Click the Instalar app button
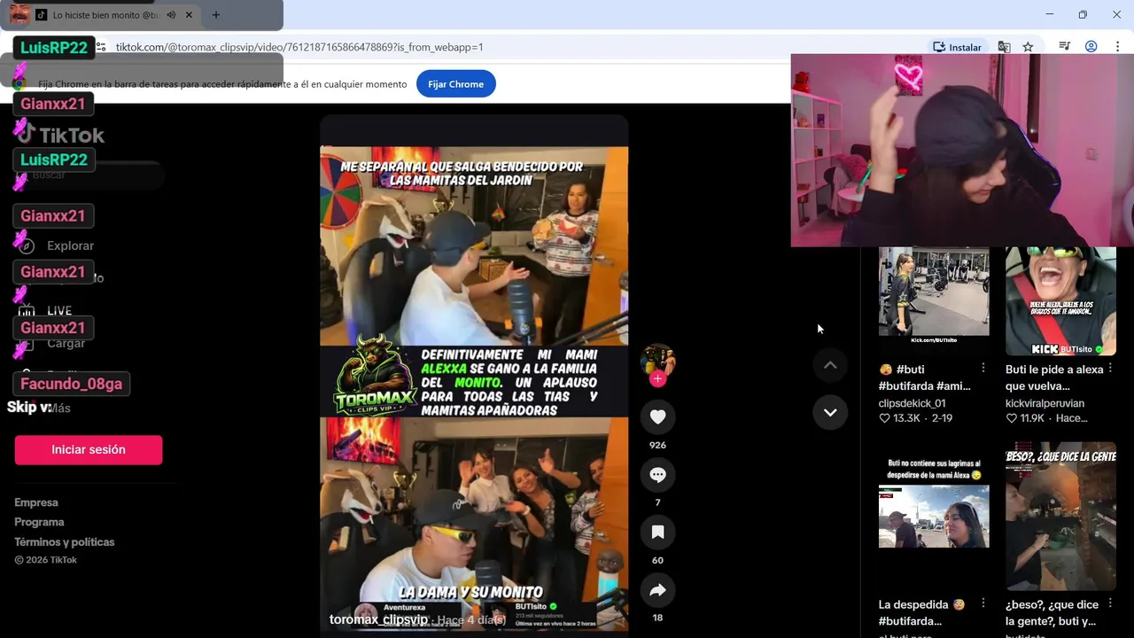1134x638 pixels. 957,47
